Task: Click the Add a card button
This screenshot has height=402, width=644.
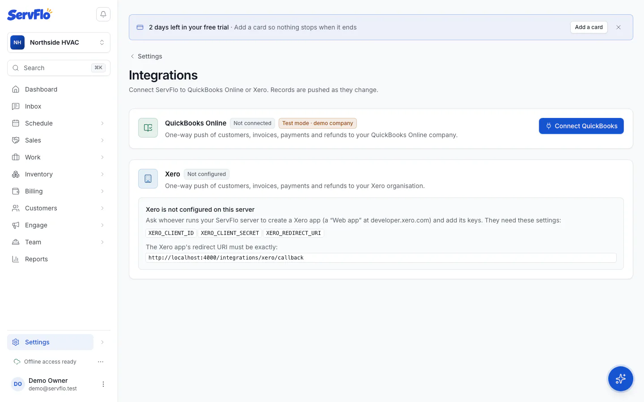Action: click(589, 27)
